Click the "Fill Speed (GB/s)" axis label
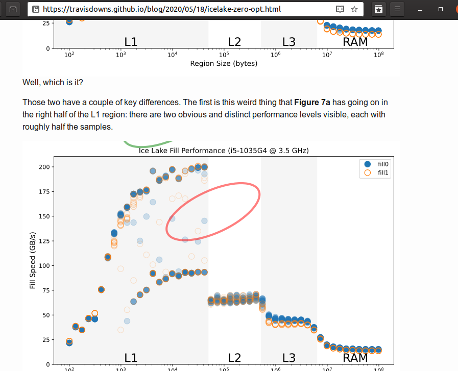Viewport: 458px width, 371px height. pyautogui.click(x=32, y=260)
